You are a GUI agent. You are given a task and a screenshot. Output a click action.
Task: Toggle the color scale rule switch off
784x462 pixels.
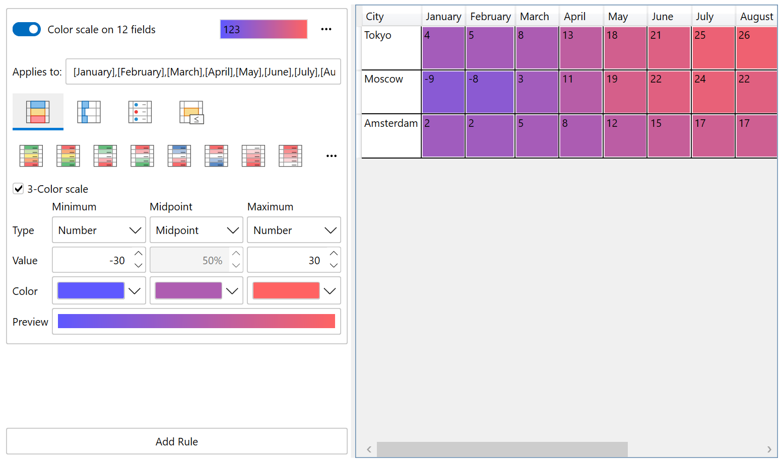(27, 29)
